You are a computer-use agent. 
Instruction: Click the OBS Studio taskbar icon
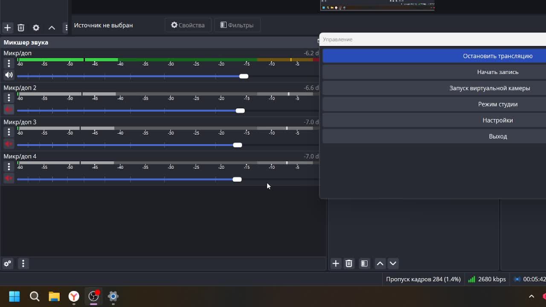pyautogui.click(x=93, y=296)
